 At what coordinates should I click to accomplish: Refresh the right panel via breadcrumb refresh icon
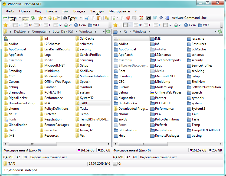click(220, 32)
